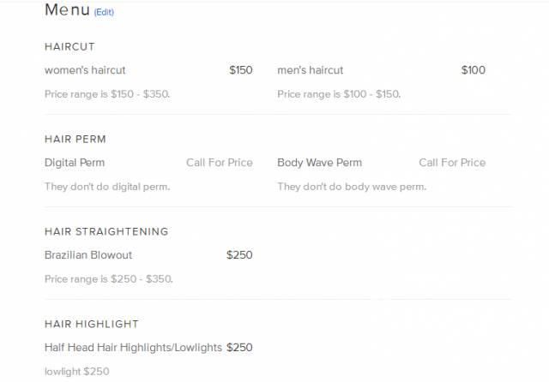549x382 pixels.
Task: Select the Body Wave Perm item
Action: coord(320,163)
